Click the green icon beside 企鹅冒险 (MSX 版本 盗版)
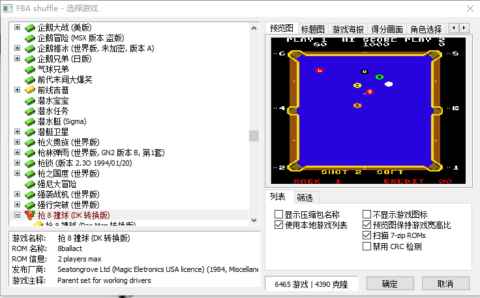The image size is (480, 298). 30,38
